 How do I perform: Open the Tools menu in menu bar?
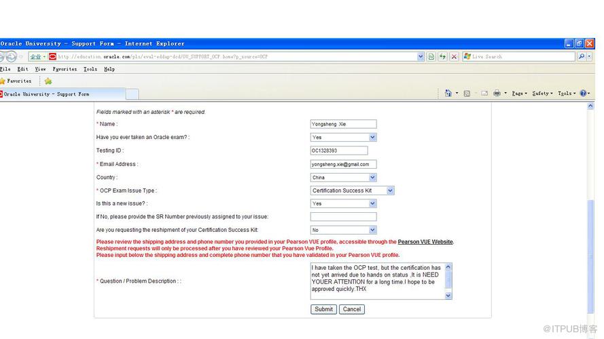pos(90,69)
